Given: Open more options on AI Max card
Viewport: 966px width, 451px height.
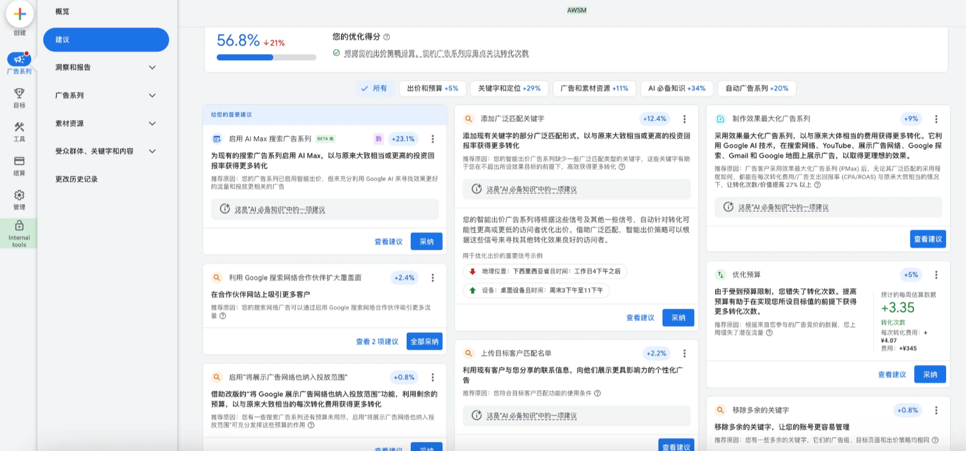Looking at the screenshot, I should [433, 139].
